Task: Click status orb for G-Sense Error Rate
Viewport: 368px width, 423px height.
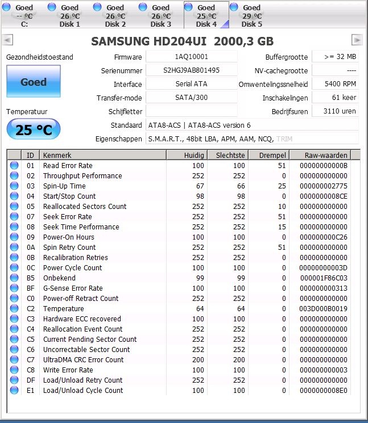Action: (x=14, y=288)
